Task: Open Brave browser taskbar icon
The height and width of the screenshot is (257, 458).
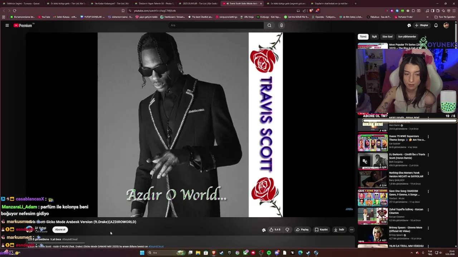Action: (214, 253)
